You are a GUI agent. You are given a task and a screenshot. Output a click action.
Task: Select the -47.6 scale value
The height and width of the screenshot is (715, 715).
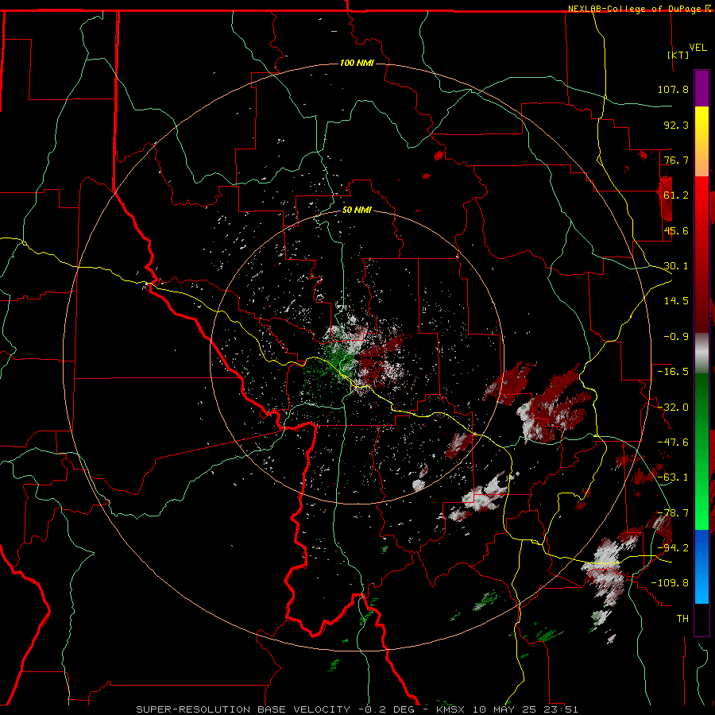point(673,443)
